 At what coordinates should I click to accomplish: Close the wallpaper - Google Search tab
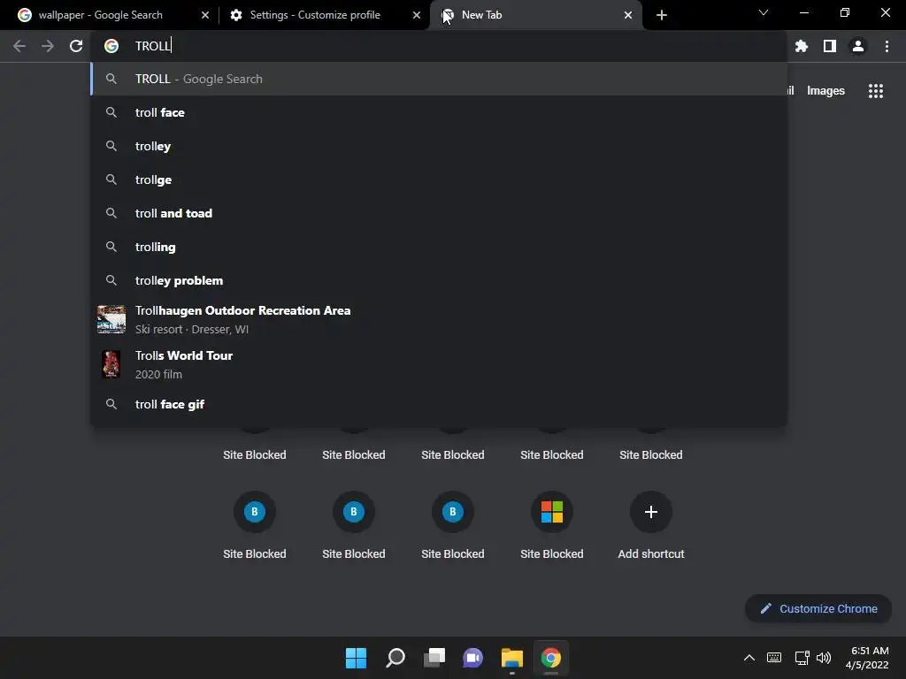coord(205,15)
